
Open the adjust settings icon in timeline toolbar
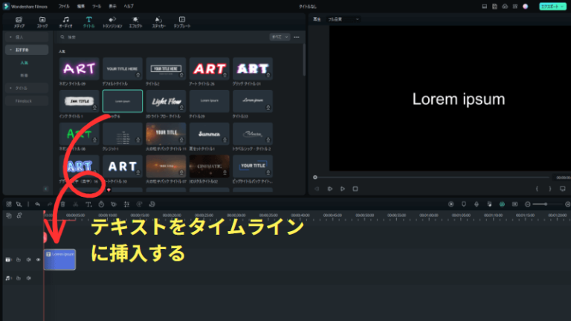126,204
